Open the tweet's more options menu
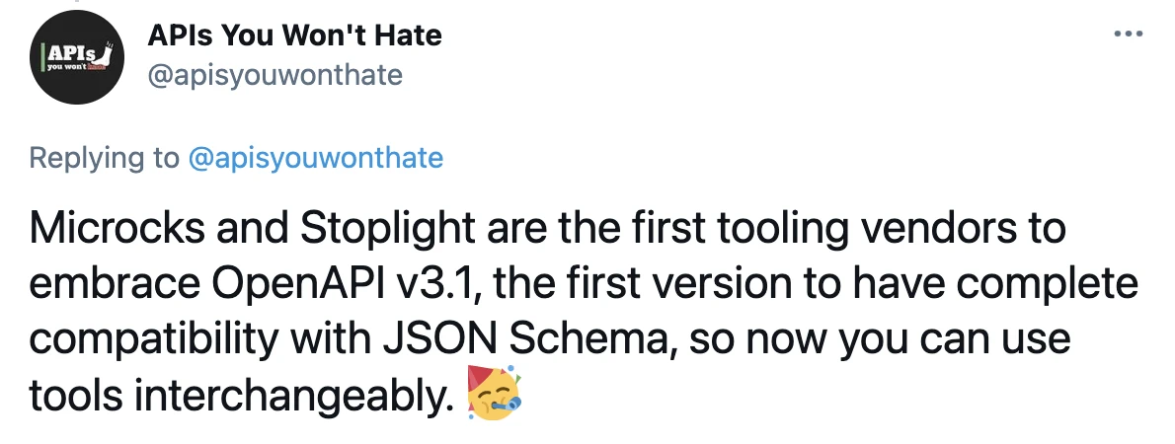Screen dimensions: 1175x444 click(1127, 35)
